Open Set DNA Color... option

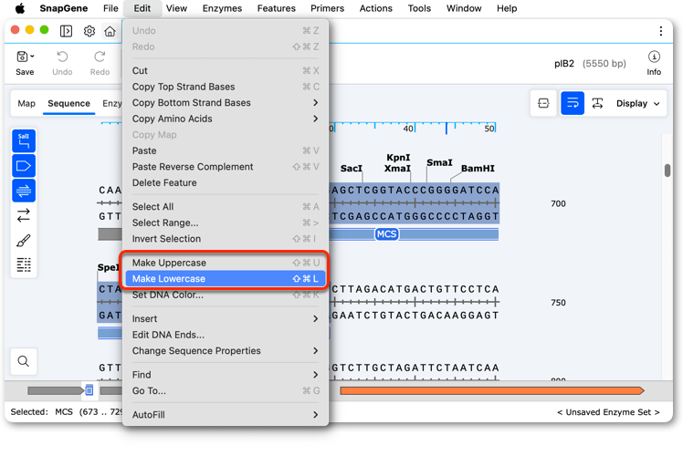226,295
